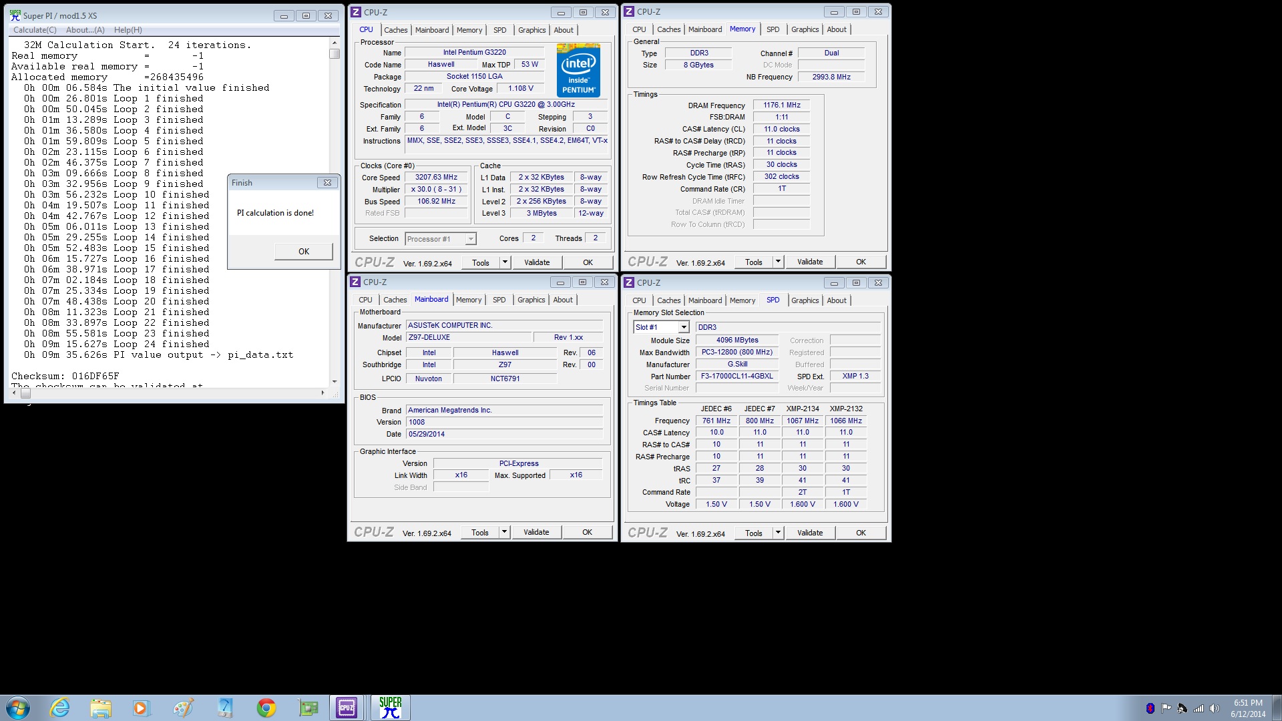This screenshot has width=1282, height=721.
Task: Click the taskbar clock showing 6:51 PM
Action: tap(1248, 708)
